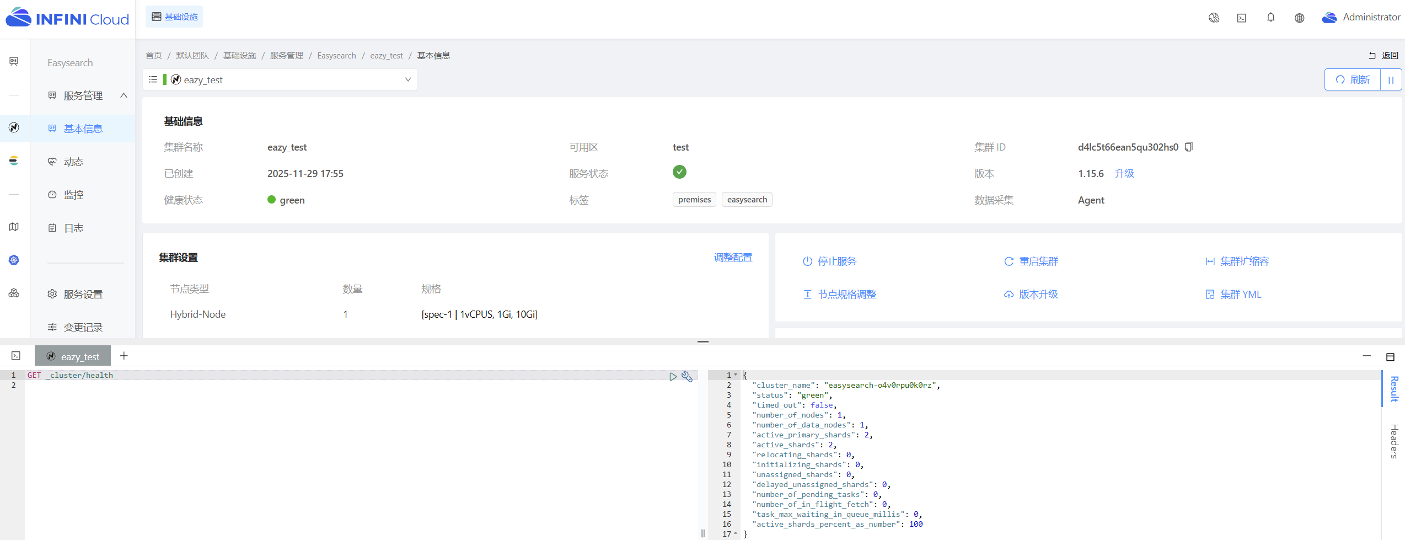Select the Elasticsearch icon in the left rail
1405x540 pixels.
pyautogui.click(x=14, y=161)
